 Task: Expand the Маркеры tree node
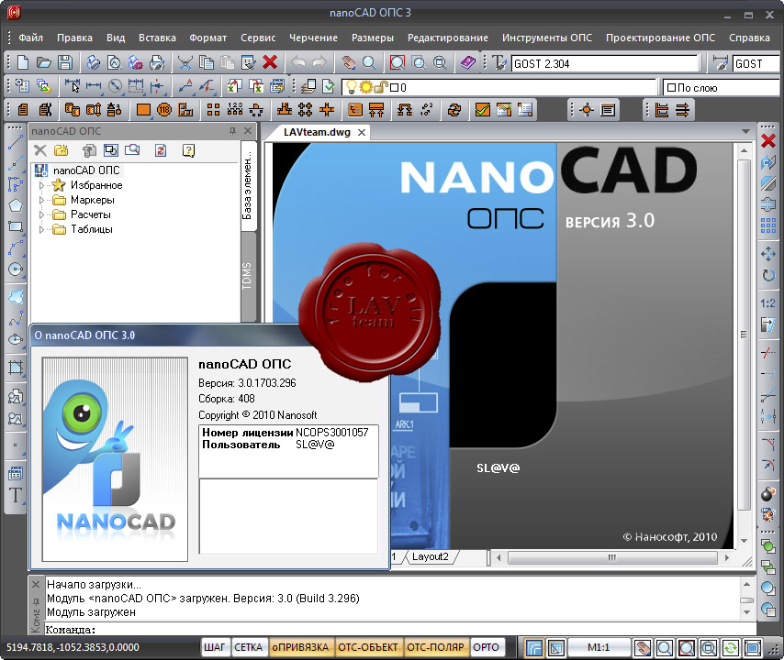point(41,200)
